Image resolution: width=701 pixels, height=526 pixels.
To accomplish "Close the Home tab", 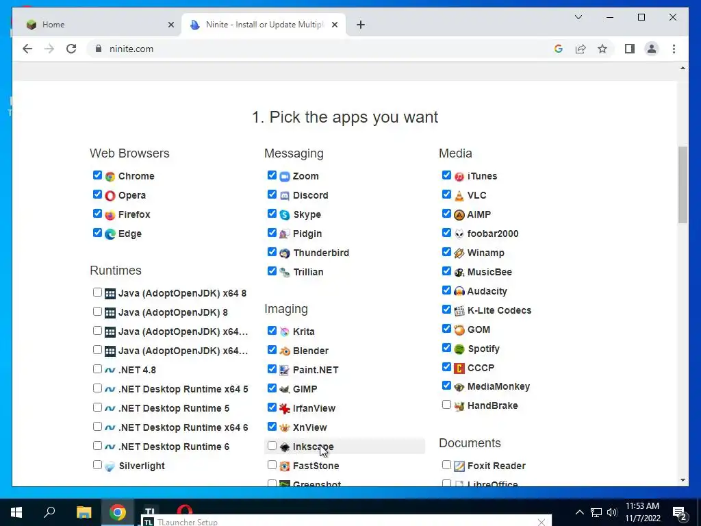I will coord(170,25).
